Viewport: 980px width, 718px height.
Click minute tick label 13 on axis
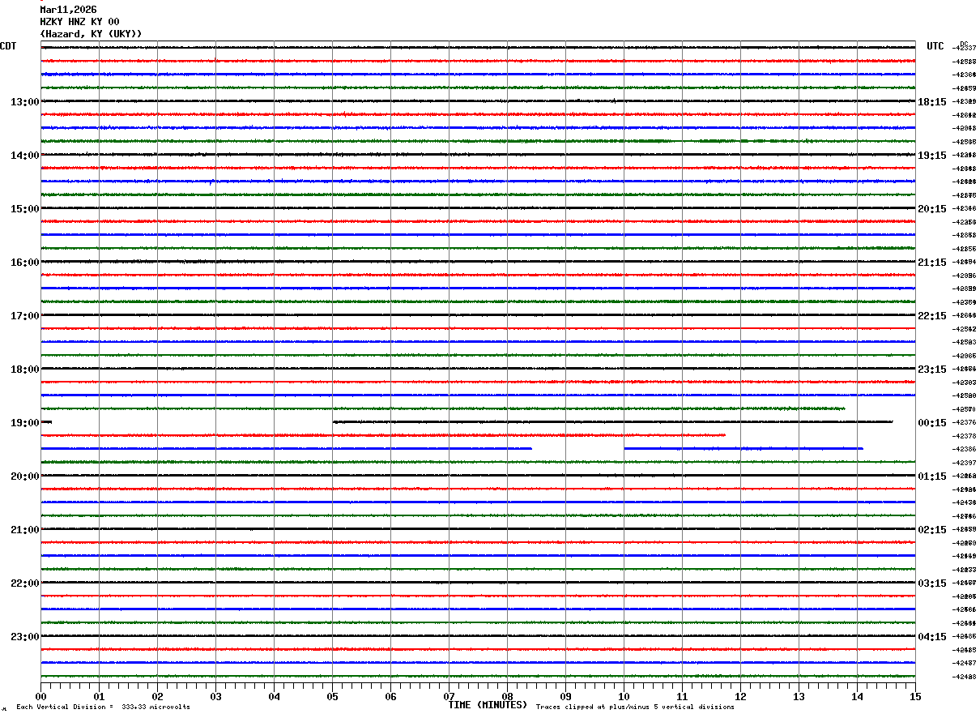(799, 697)
